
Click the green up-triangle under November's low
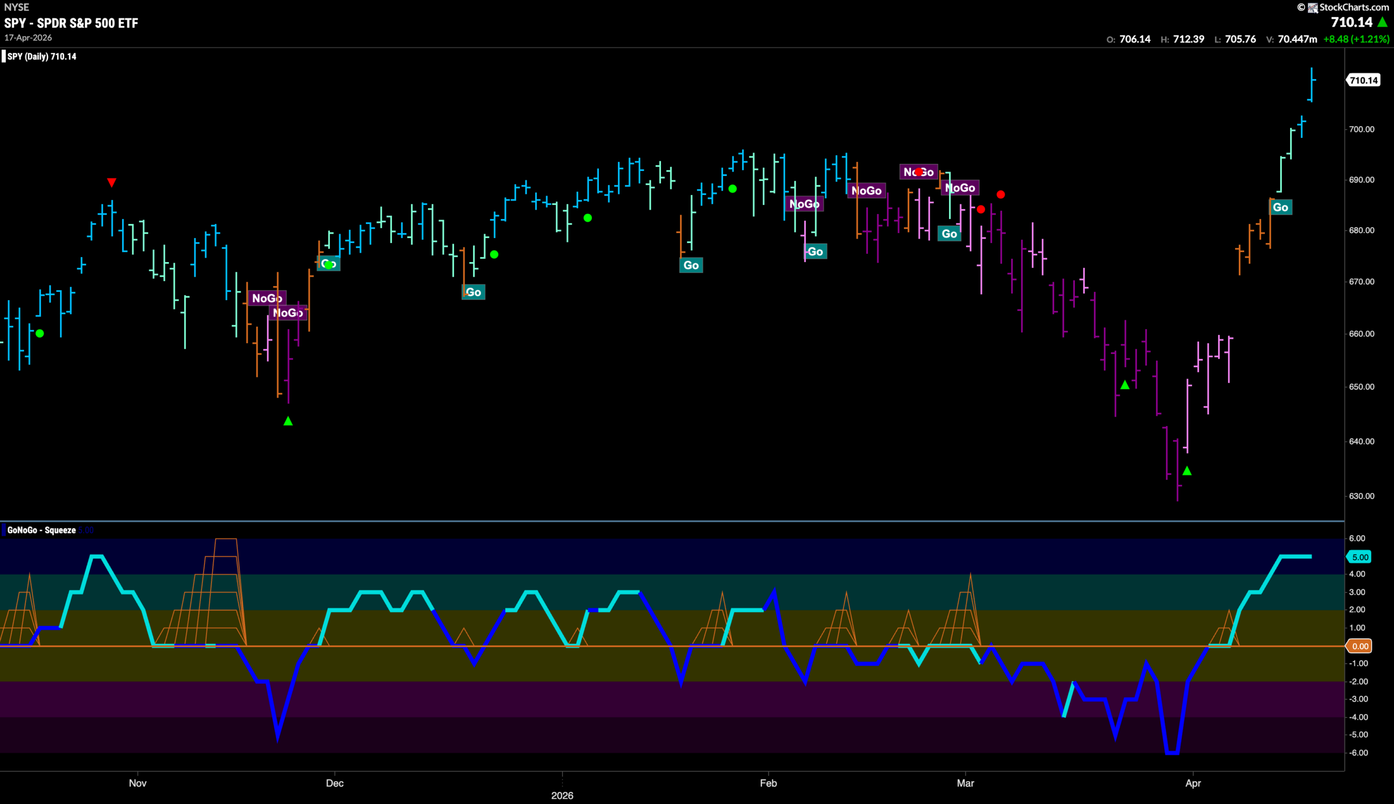pos(288,421)
